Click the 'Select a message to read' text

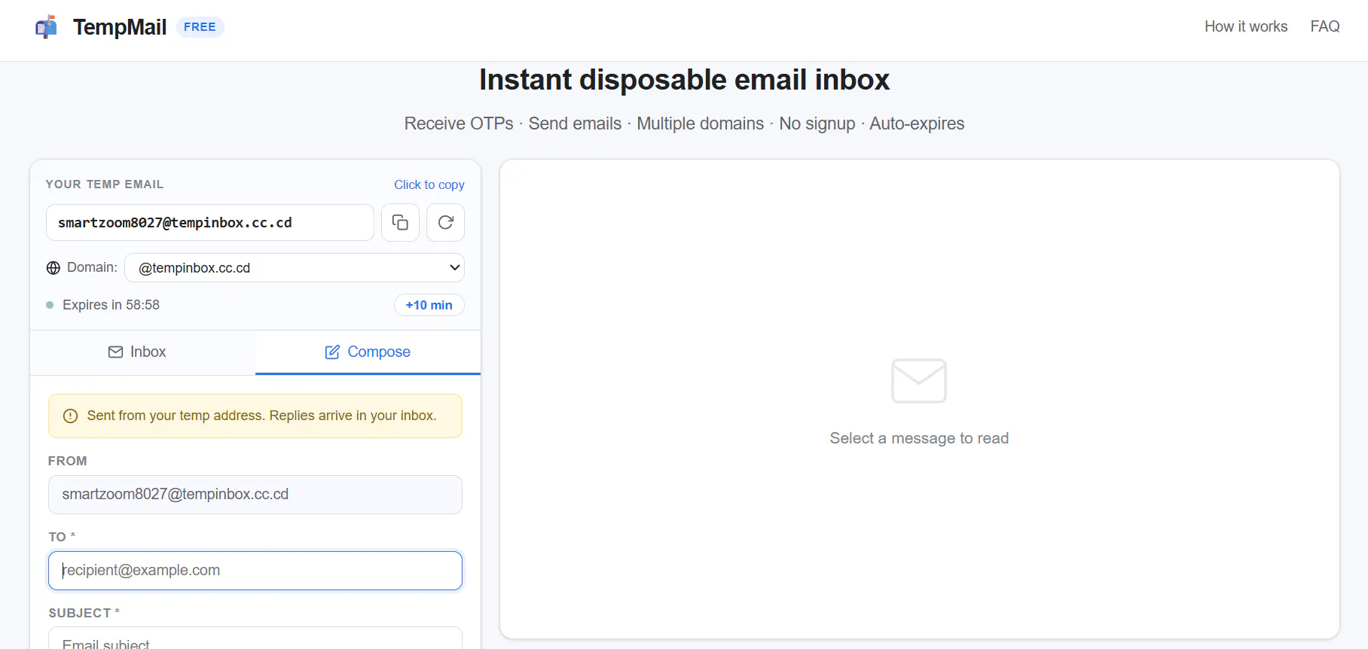[x=919, y=438]
